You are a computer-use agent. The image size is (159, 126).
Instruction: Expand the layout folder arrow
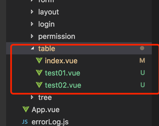coord(32,12)
